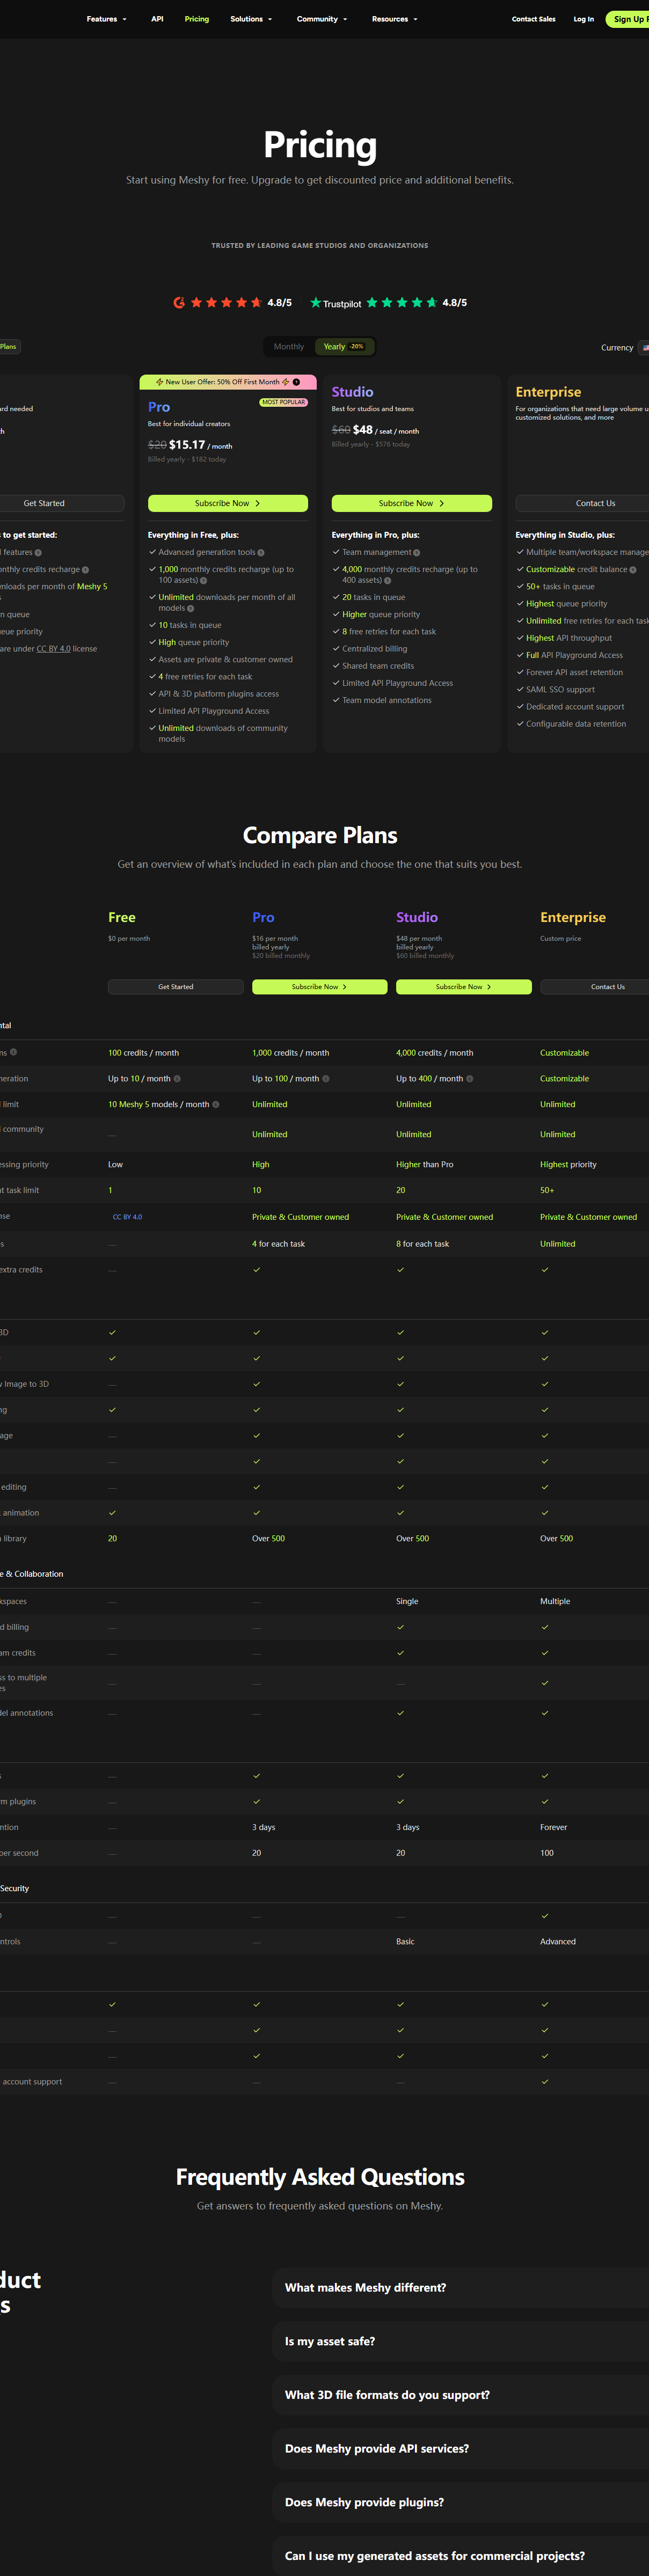Click the MOST POPULAR badge on Pro card

pyautogui.click(x=284, y=402)
